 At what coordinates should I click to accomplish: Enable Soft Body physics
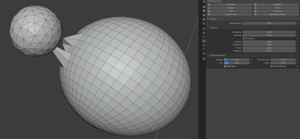pos(276,4)
